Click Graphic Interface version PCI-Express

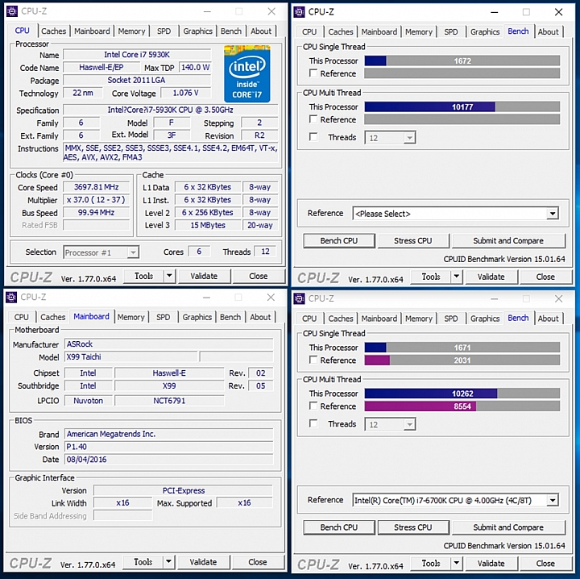tap(184, 490)
